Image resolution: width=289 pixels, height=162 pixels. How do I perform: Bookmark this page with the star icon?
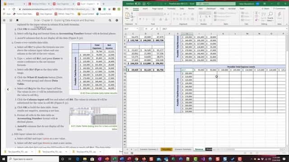(x=93, y=9)
